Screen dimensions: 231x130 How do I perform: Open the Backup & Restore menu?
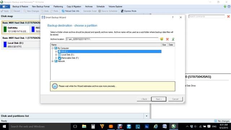tap(20, 6)
